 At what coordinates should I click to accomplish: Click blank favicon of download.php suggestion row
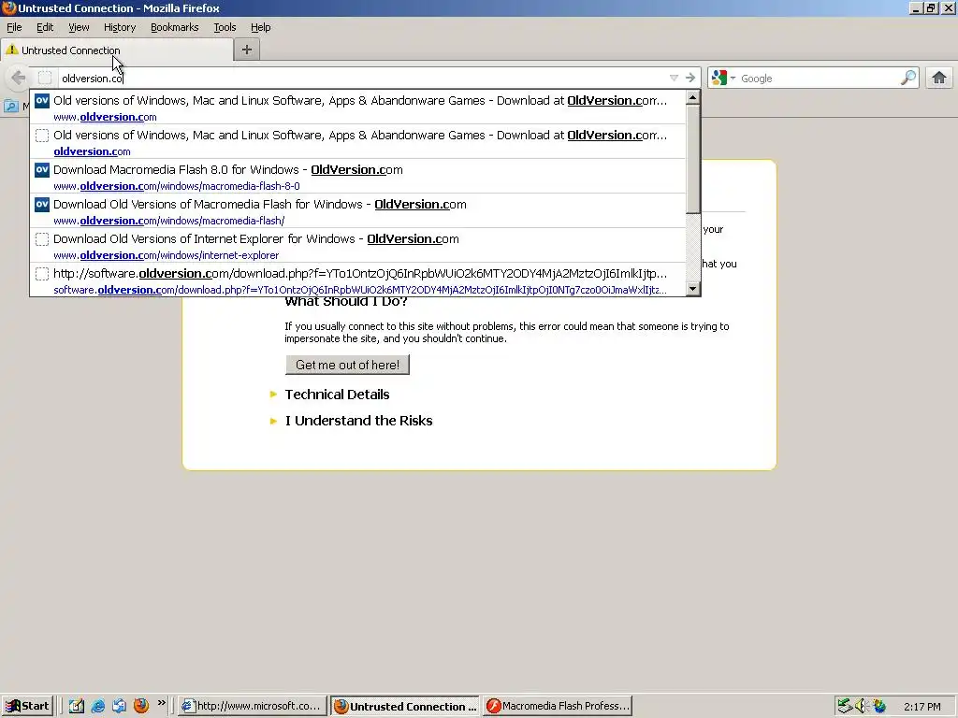click(x=42, y=274)
